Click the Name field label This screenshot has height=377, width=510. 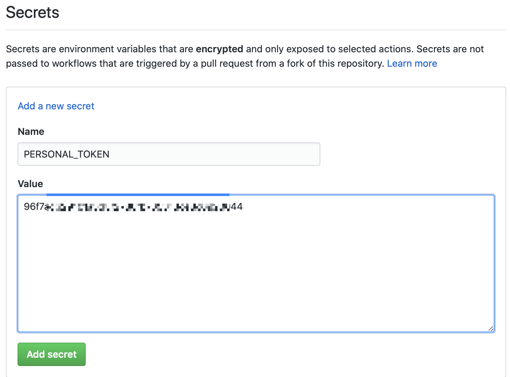[x=31, y=132]
